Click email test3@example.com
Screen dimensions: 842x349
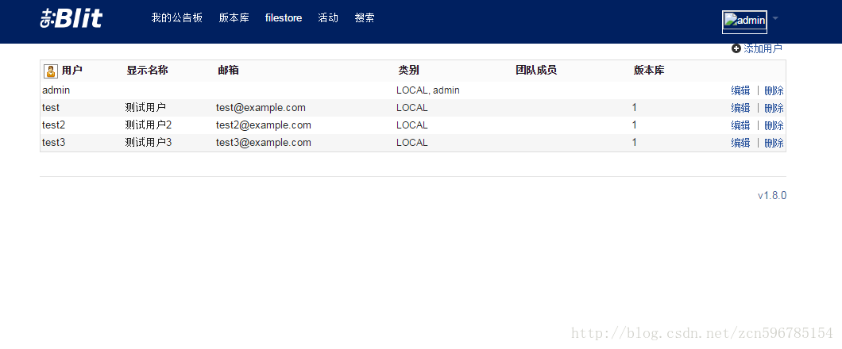264,142
